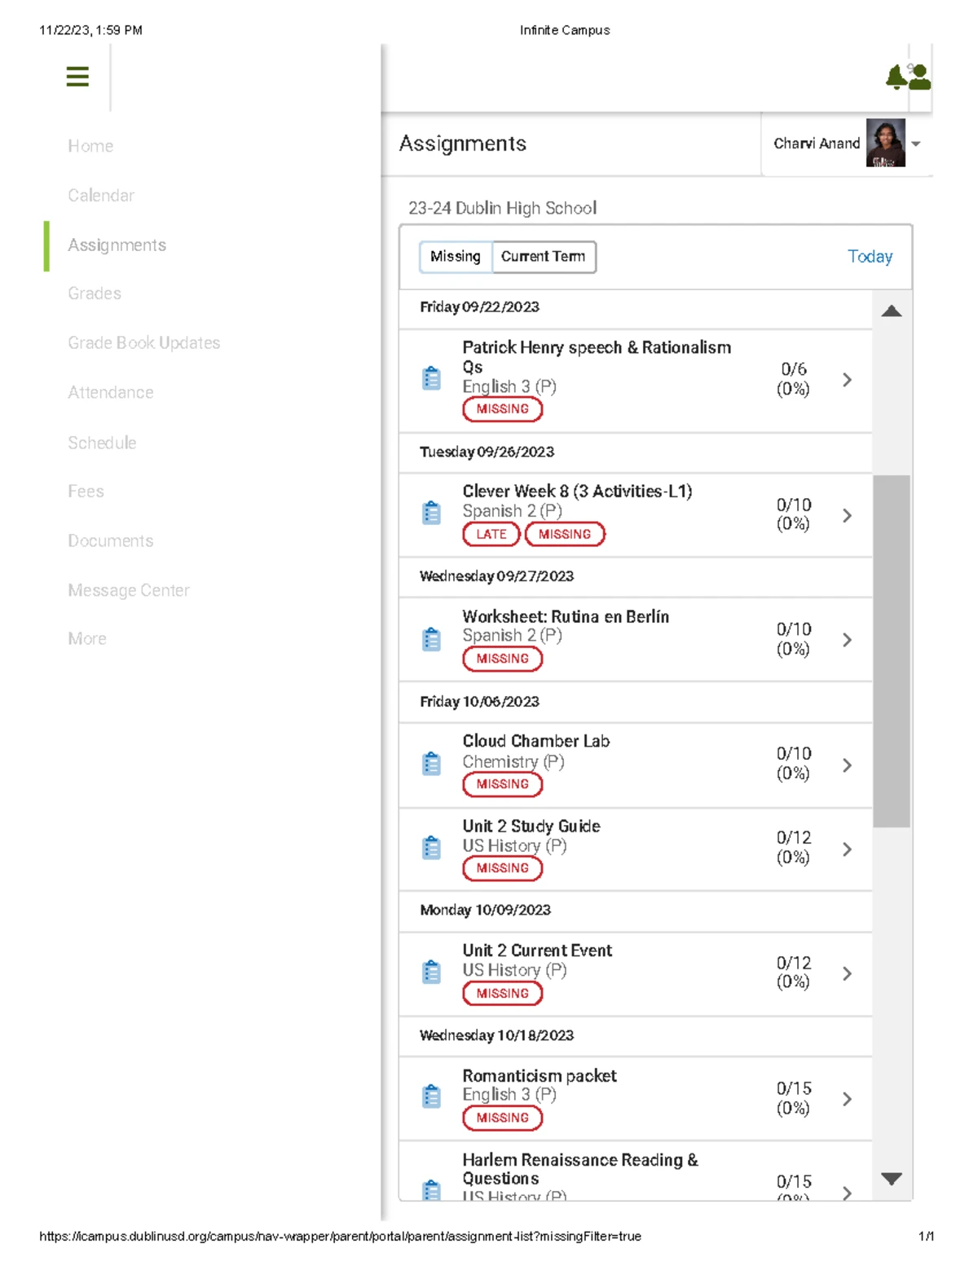This screenshot has height=1266, width=978.
Task: Open Unit 2 Current Event details chevron
Action: pyautogui.click(x=848, y=973)
